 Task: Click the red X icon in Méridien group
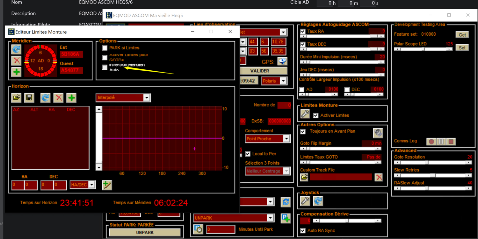tap(17, 60)
